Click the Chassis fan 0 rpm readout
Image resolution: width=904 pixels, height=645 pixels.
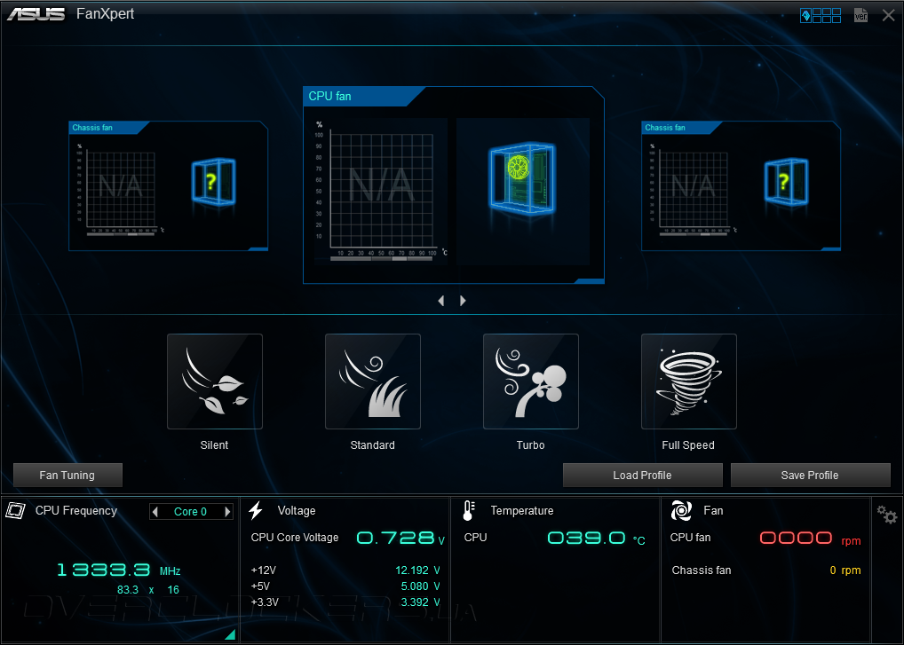pos(845,570)
